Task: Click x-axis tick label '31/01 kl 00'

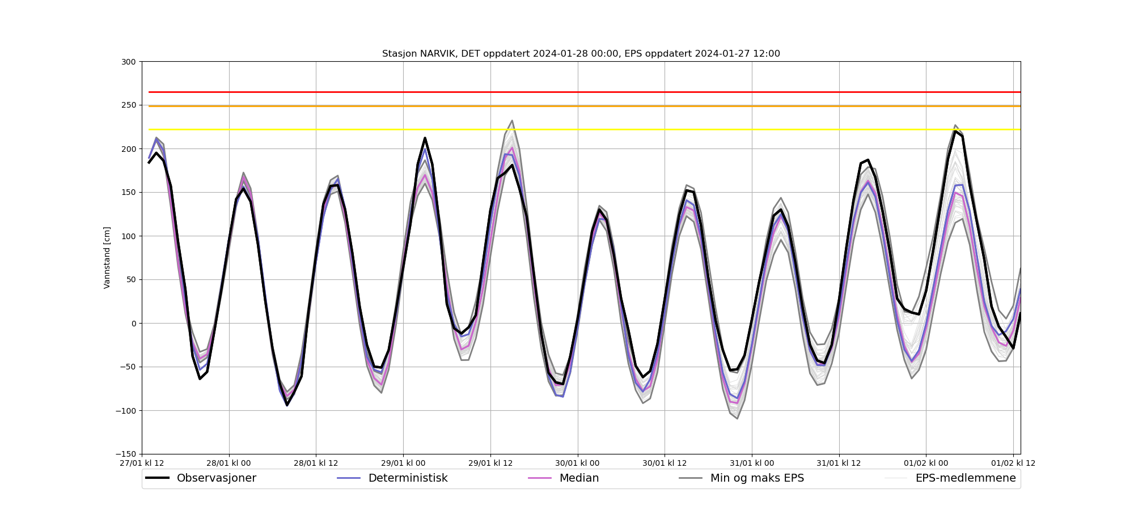Action: click(x=752, y=463)
